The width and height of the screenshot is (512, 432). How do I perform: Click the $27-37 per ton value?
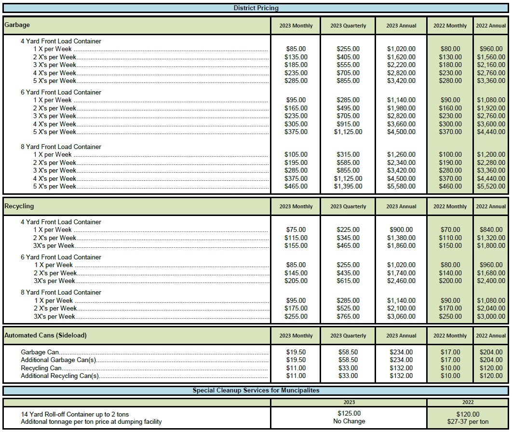(468, 422)
